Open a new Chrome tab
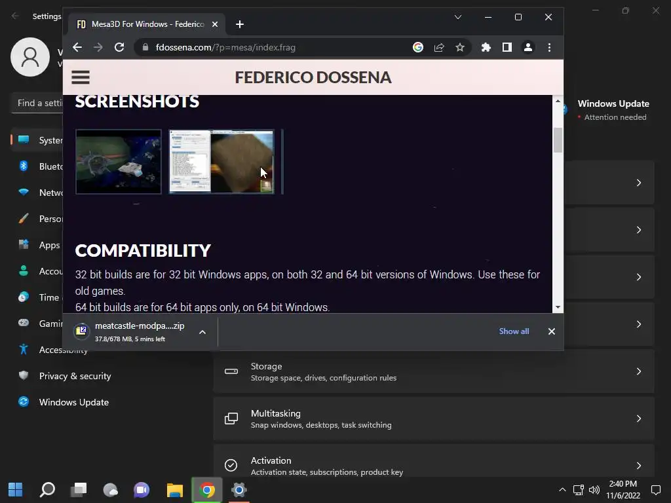 [x=240, y=24]
